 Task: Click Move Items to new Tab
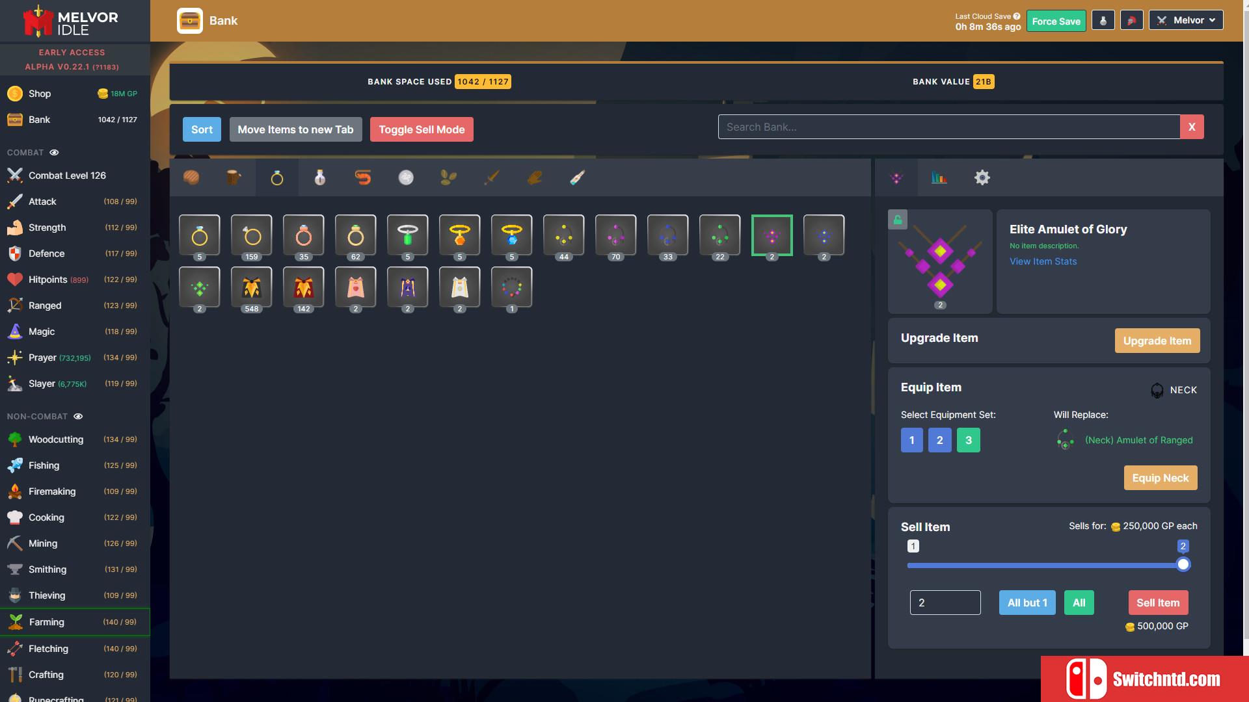(295, 129)
